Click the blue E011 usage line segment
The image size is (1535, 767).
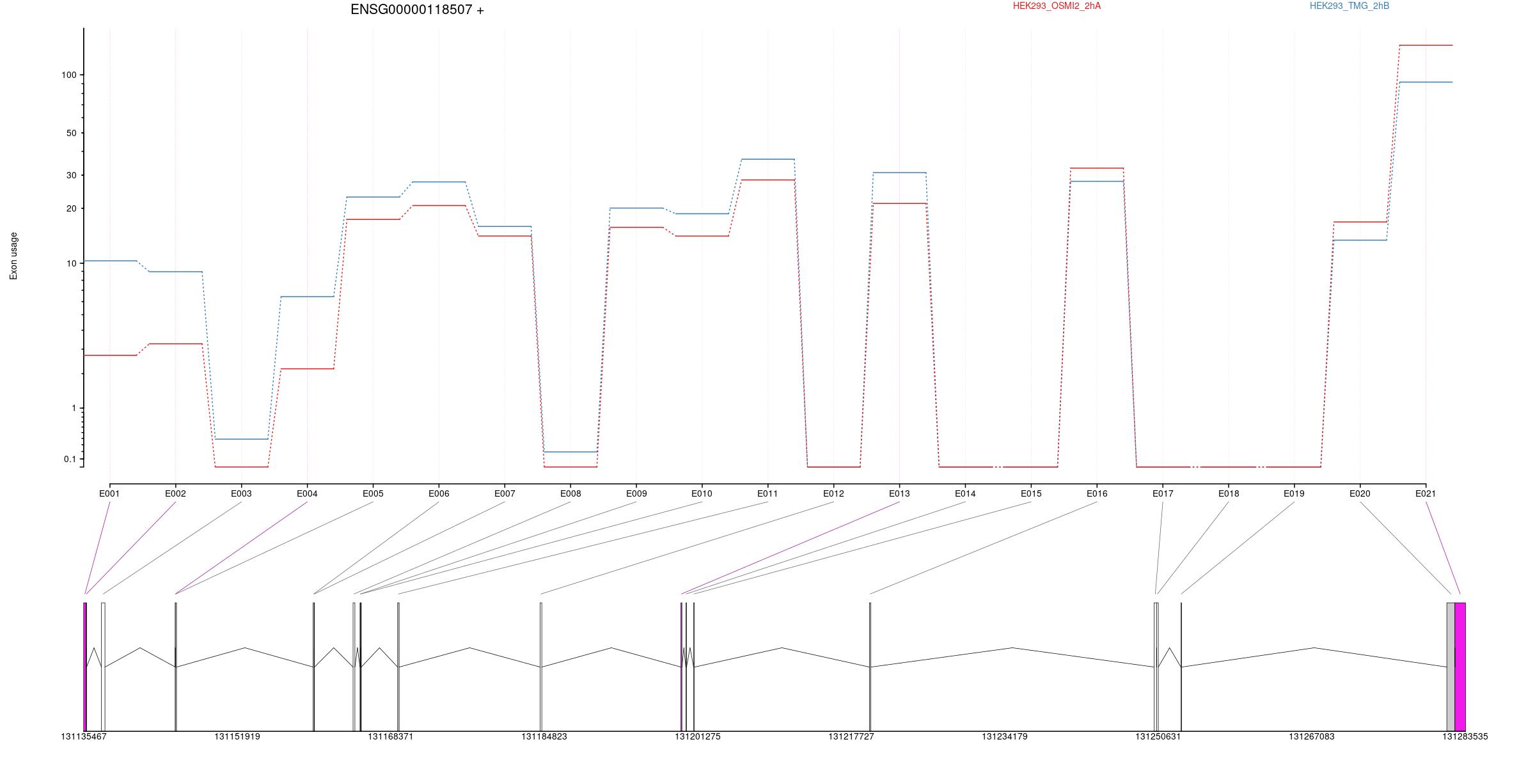click(x=767, y=159)
